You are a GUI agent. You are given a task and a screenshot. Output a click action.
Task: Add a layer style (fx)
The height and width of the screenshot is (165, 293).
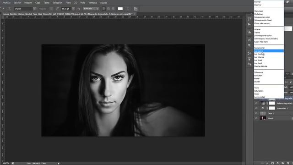[268, 163]
